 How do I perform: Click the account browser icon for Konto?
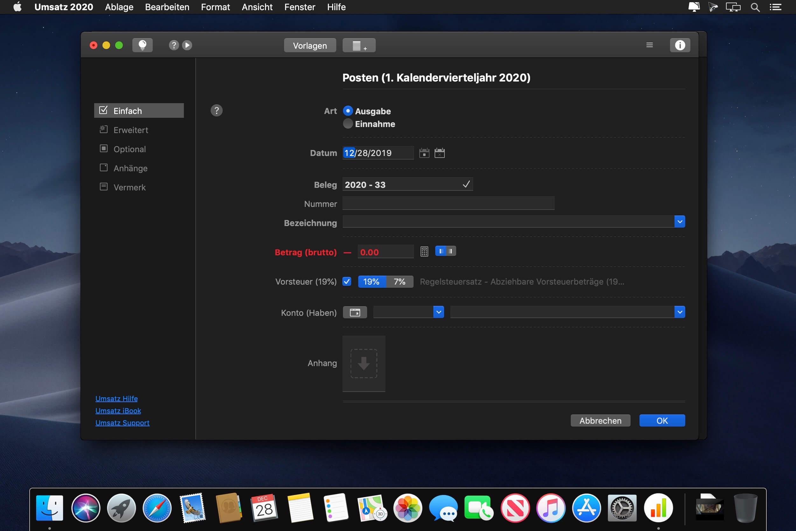point(355,312)
